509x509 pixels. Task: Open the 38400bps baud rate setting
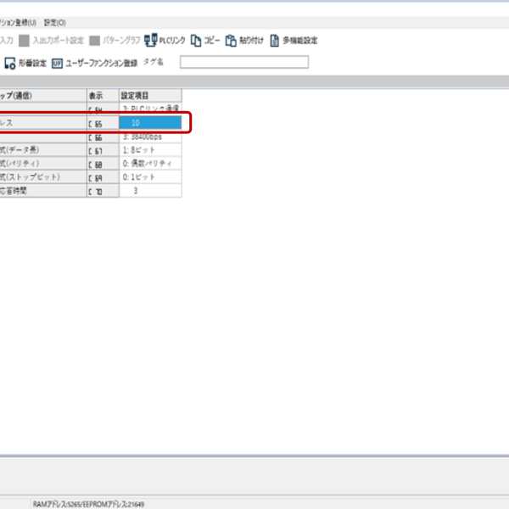pyautogui.click(x=150, y=137)
